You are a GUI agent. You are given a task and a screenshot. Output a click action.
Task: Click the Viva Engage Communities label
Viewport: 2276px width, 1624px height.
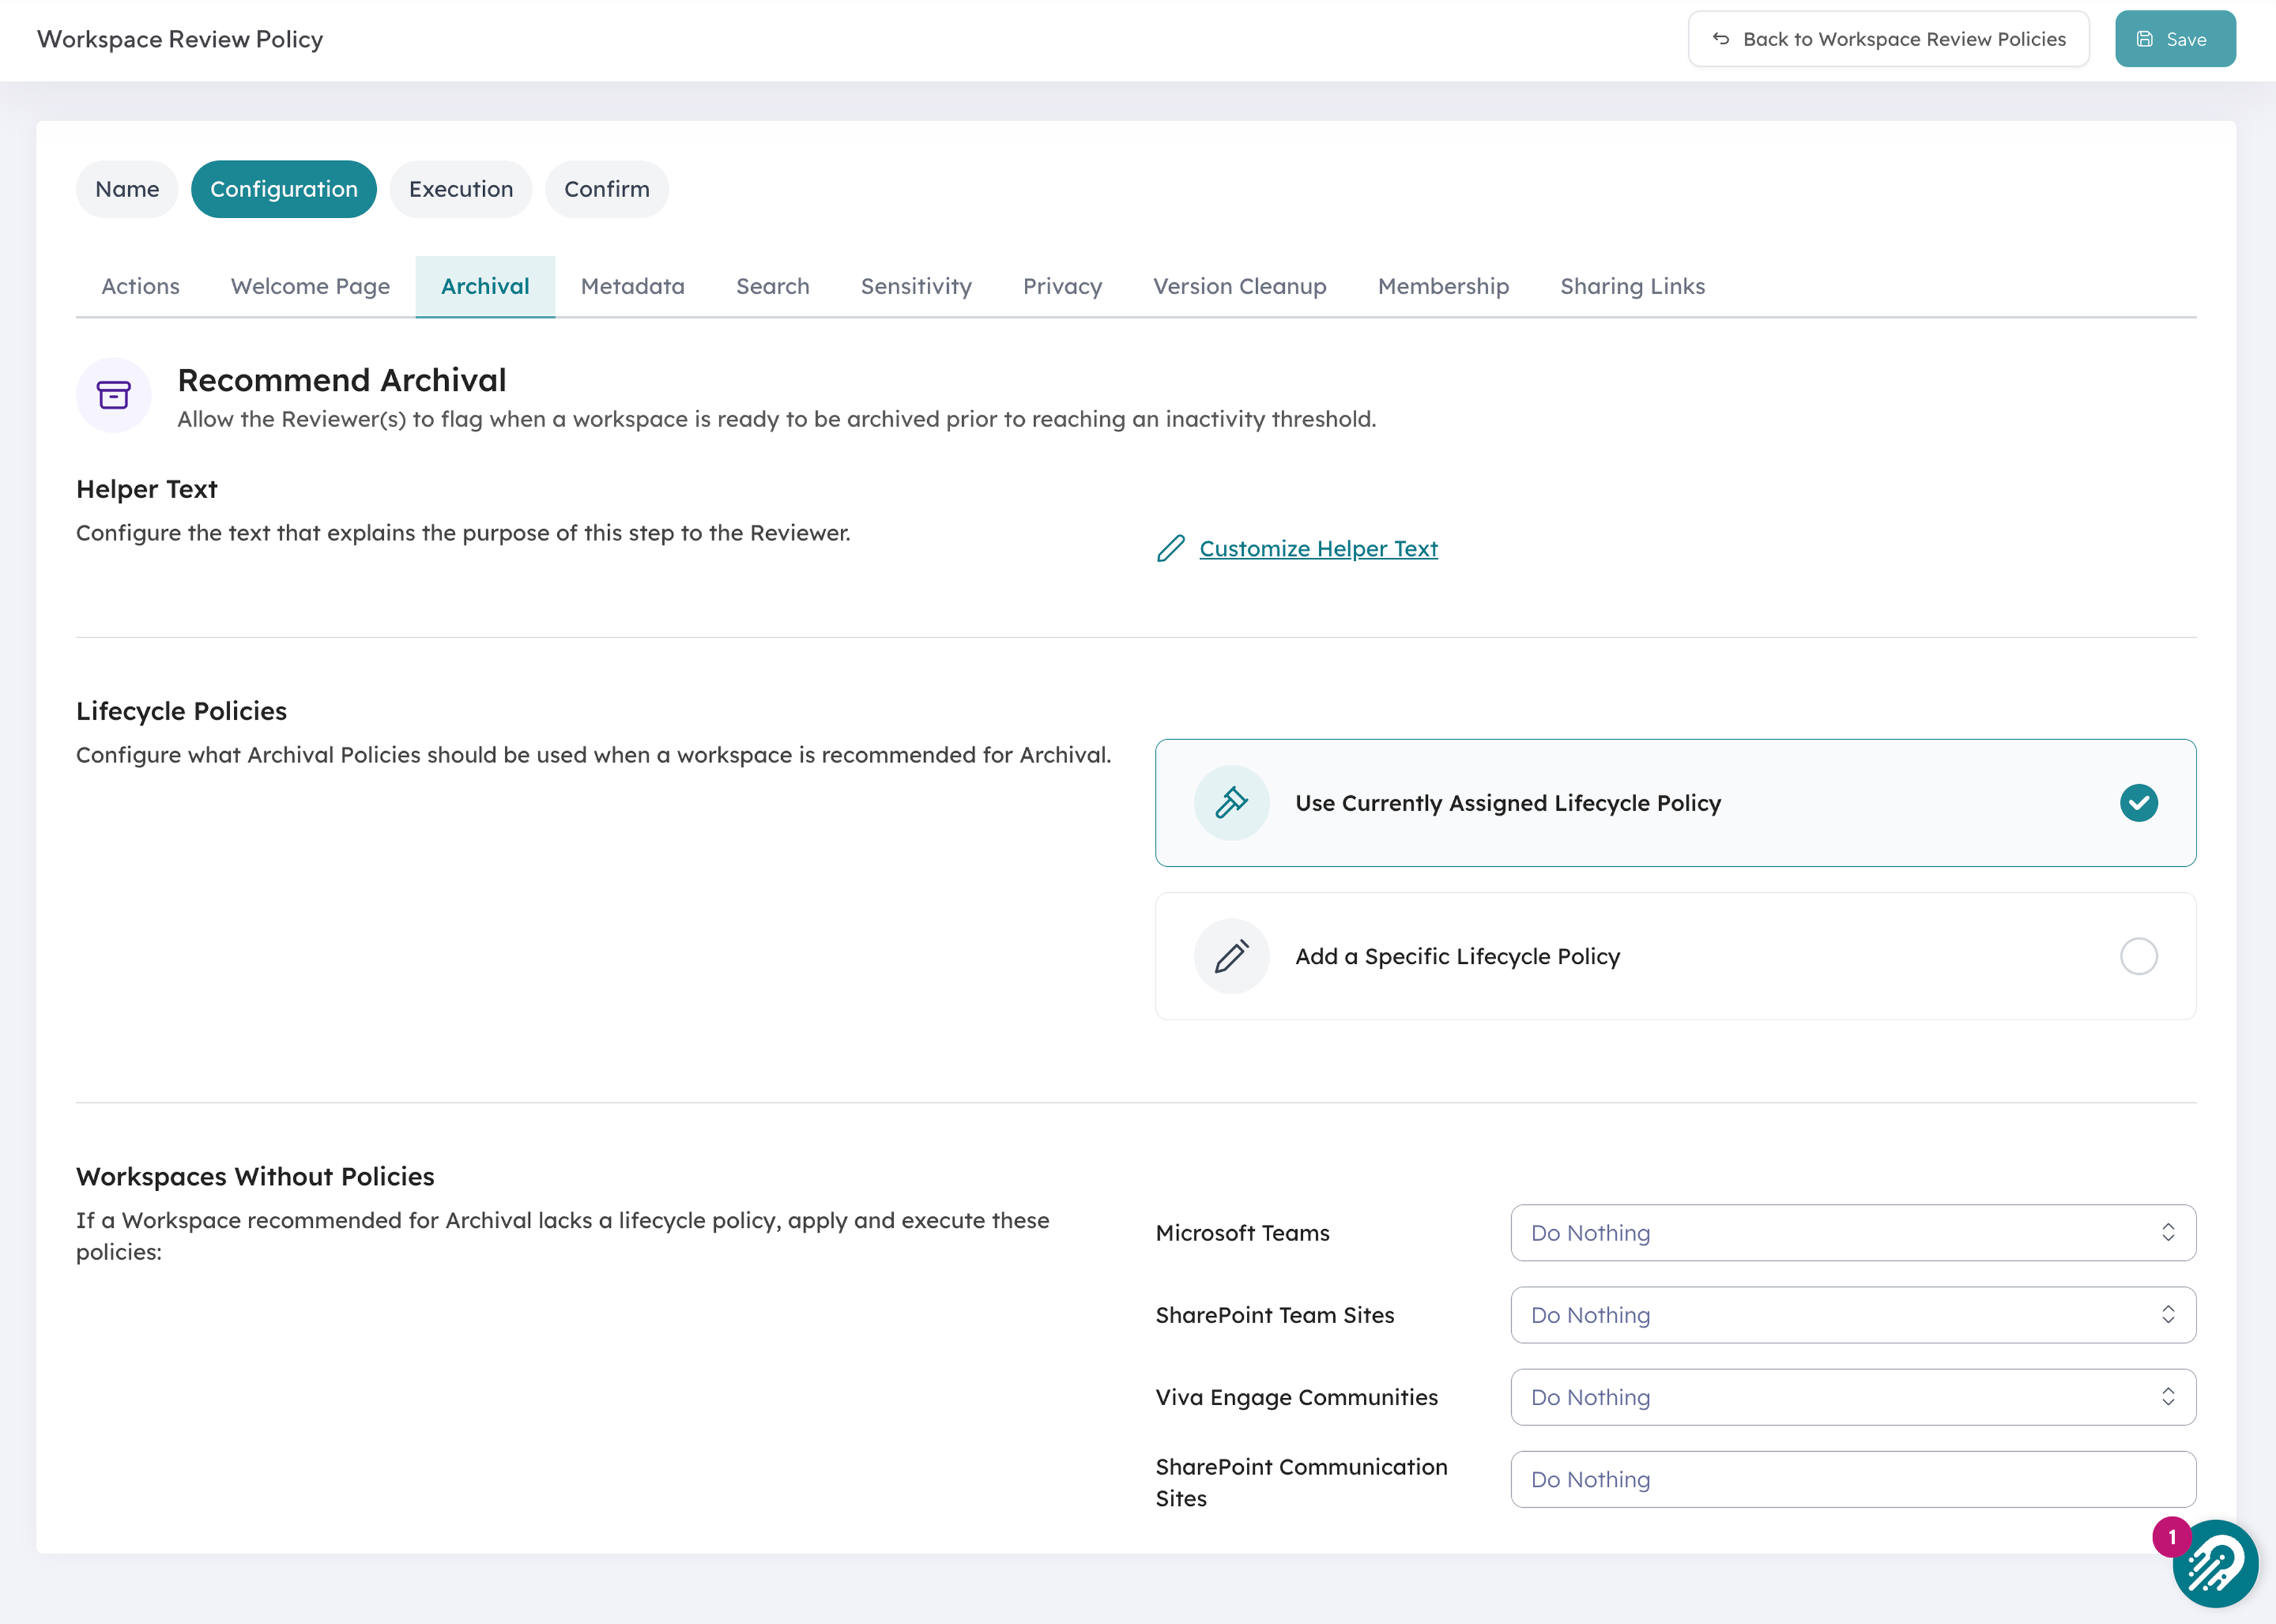(x=1296, y=1397)
